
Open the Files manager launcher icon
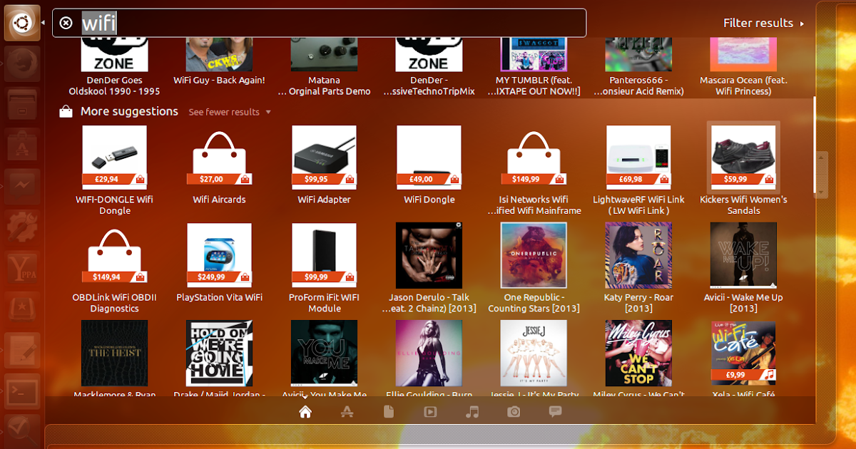tap(22, 105)
